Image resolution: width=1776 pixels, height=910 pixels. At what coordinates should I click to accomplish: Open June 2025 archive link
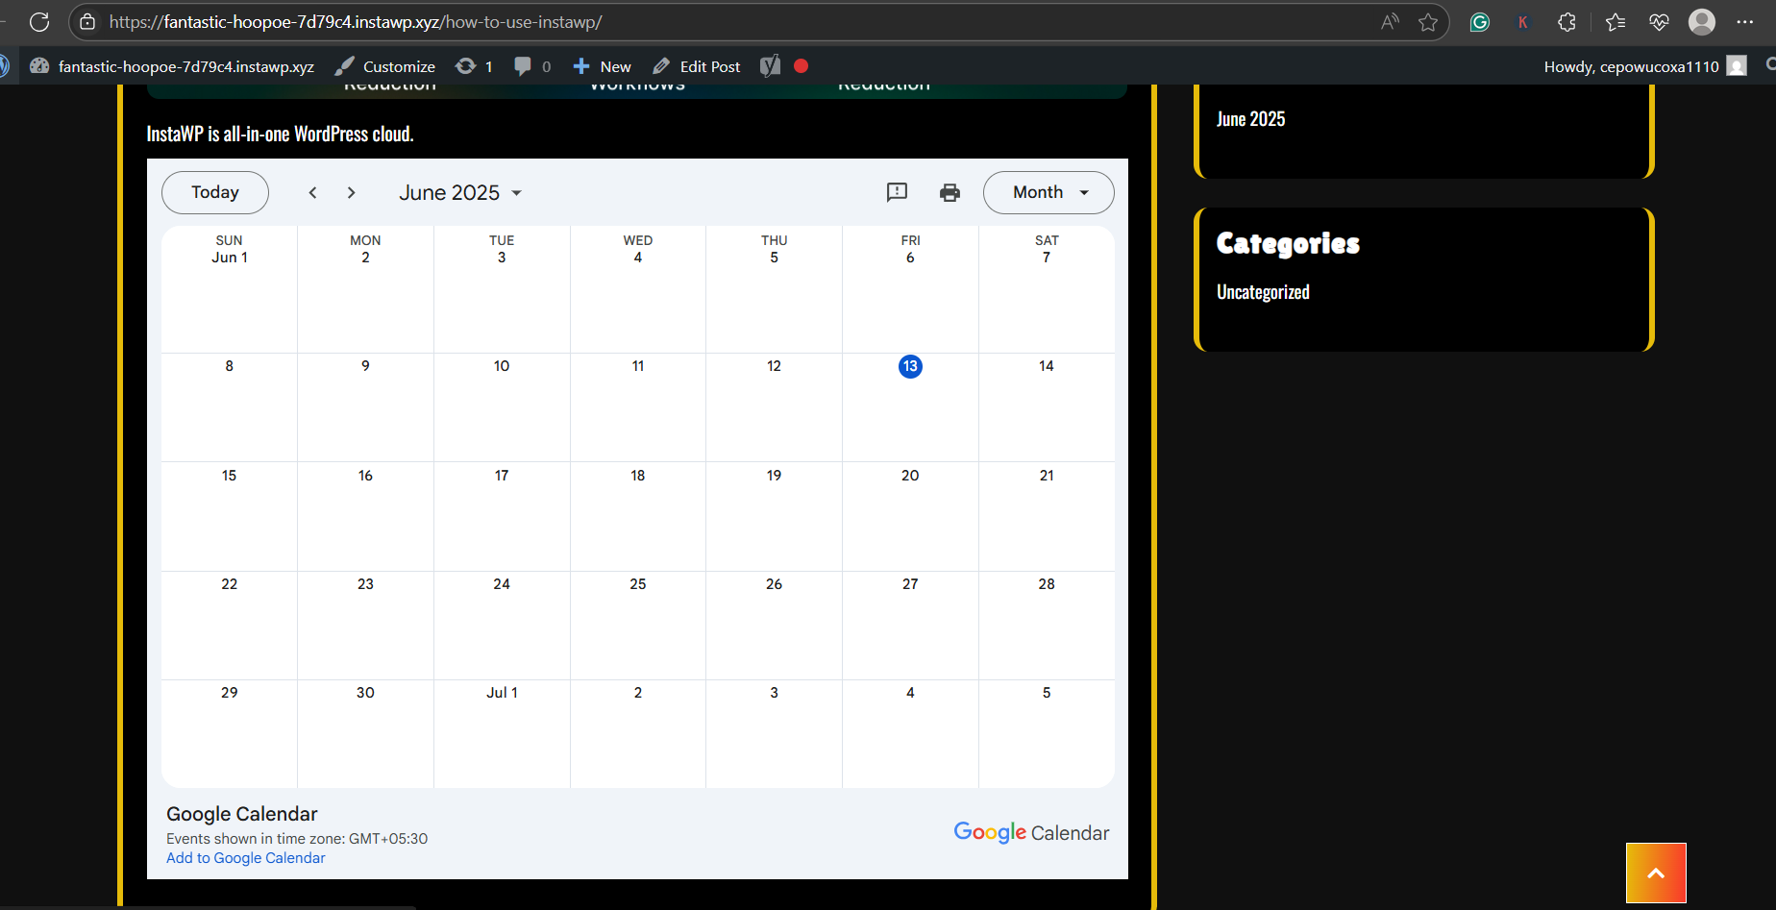pyautogui.click(x=1250, y=119)
